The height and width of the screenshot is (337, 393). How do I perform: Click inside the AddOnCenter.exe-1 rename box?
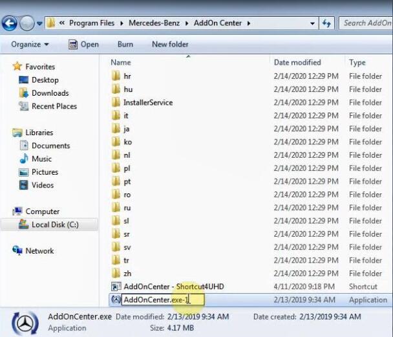pyautogui.click(x=163, y=299)
